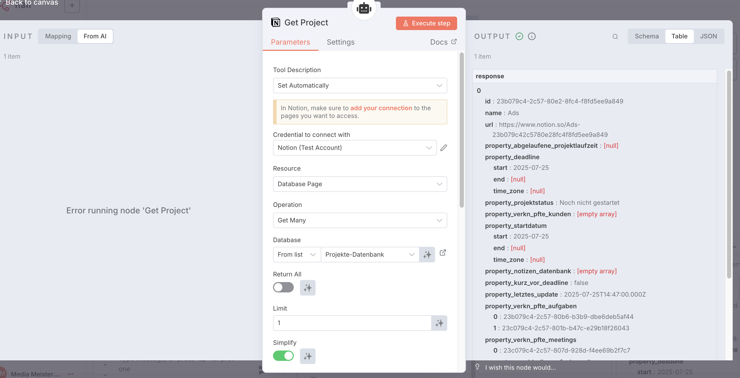The height and width of the screenshot is (378, 740).
Task: Click AI sparkle button beside Simplify
Action: (308, 356)
